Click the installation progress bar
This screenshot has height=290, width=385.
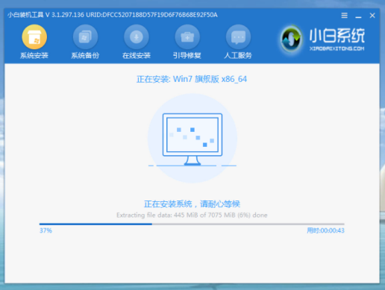coord(192,224)
